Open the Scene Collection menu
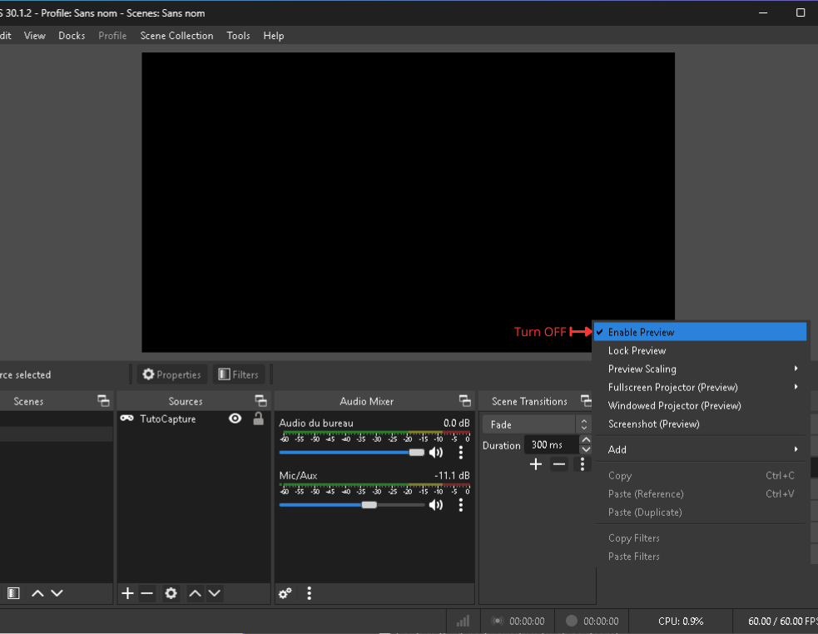The width and height of the screenshot is (818, 634). [176, 36]
